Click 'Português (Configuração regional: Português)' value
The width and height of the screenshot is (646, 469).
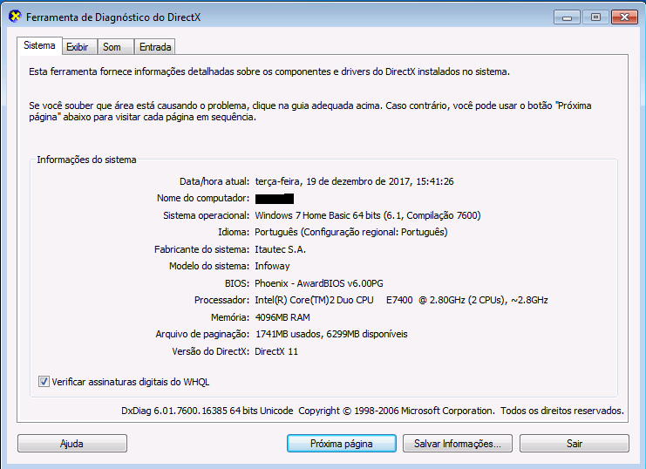[351, 233]
